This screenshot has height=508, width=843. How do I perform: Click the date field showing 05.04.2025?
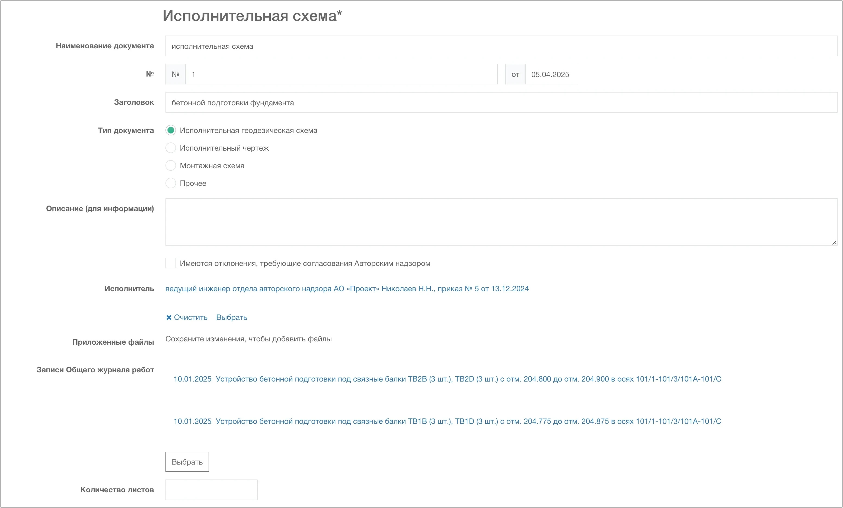point(551,74)
